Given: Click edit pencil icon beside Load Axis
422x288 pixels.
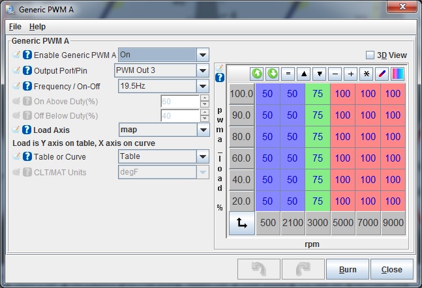Looking at the screenshot, I should (16, 130).
